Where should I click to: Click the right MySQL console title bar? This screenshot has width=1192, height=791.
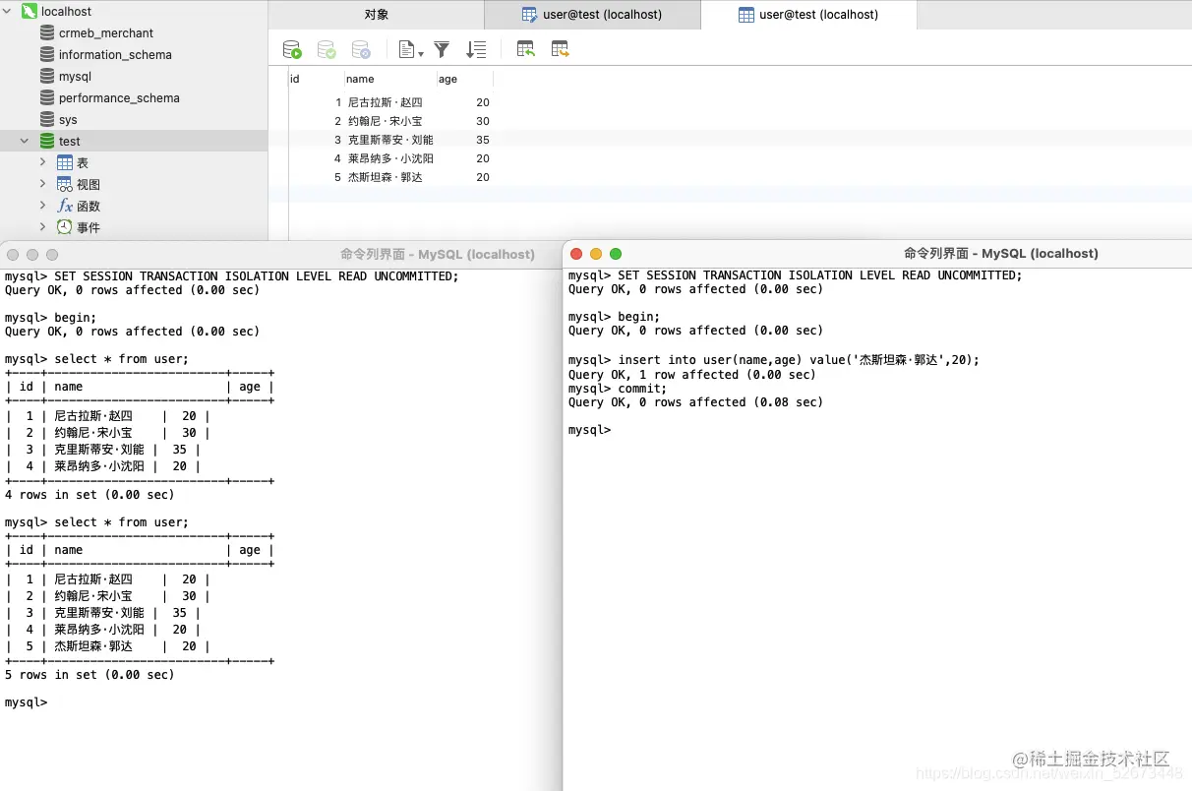pyautogui.click(x=877, y=253)
